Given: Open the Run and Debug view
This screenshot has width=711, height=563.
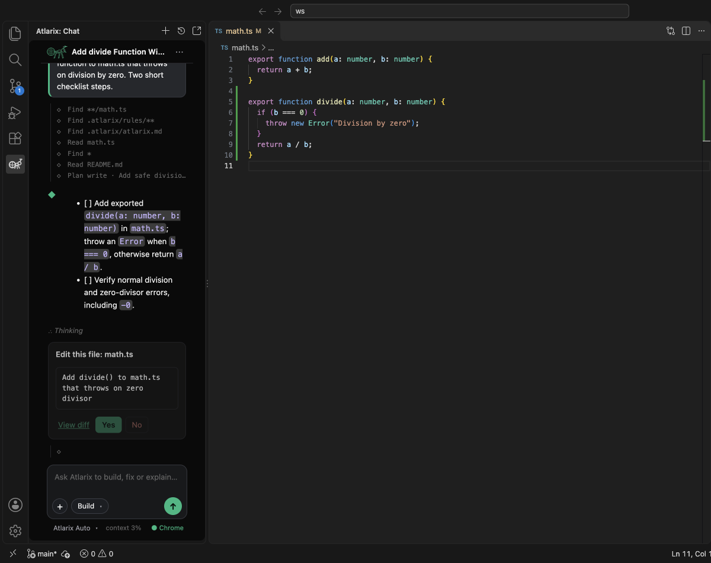Looking at the screenshot, I should 15,113.
